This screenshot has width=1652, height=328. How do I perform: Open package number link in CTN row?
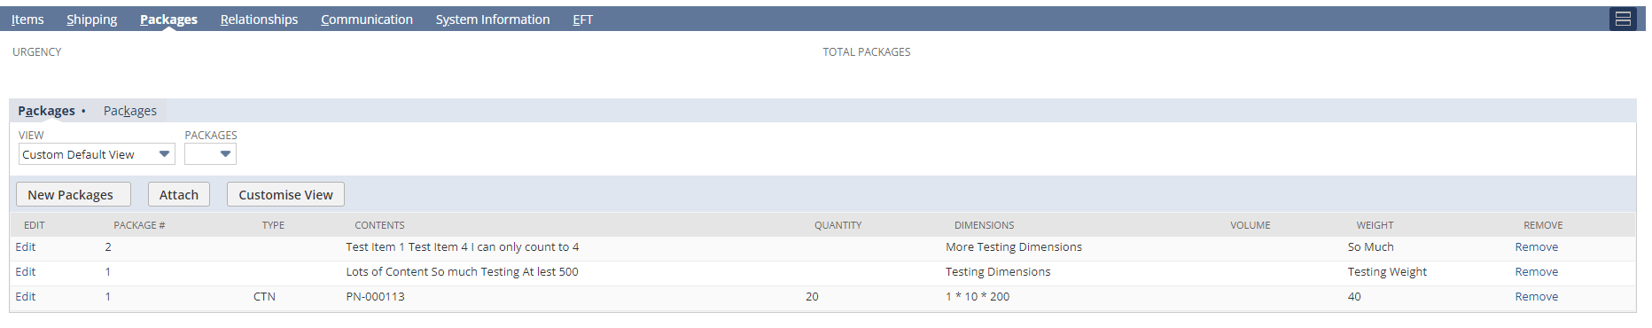tap(108, 296)
